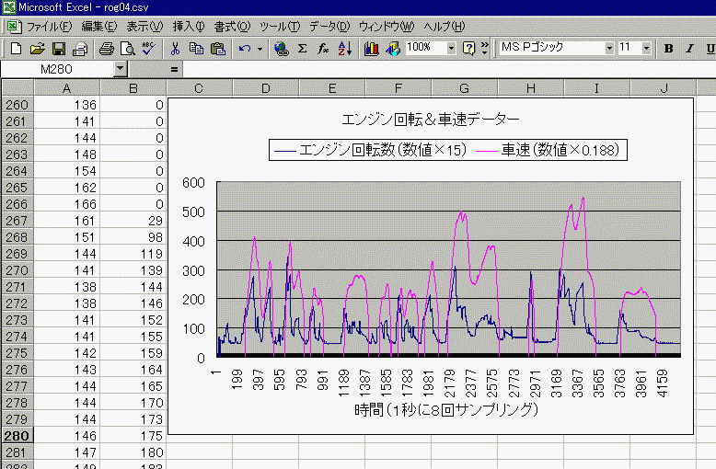Click the mail recipient icon beside Save

pos(80,48)
